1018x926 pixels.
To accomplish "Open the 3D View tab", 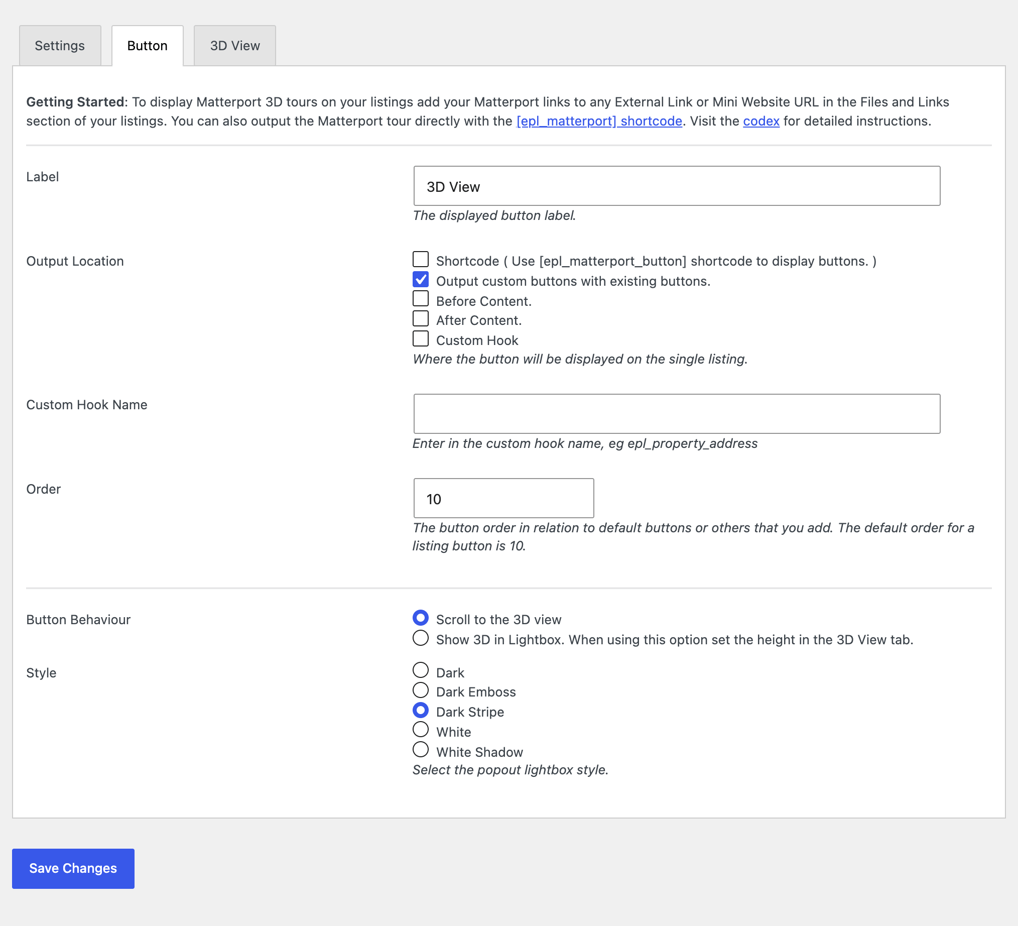I will pyautogui.click(x=235, y=46).
